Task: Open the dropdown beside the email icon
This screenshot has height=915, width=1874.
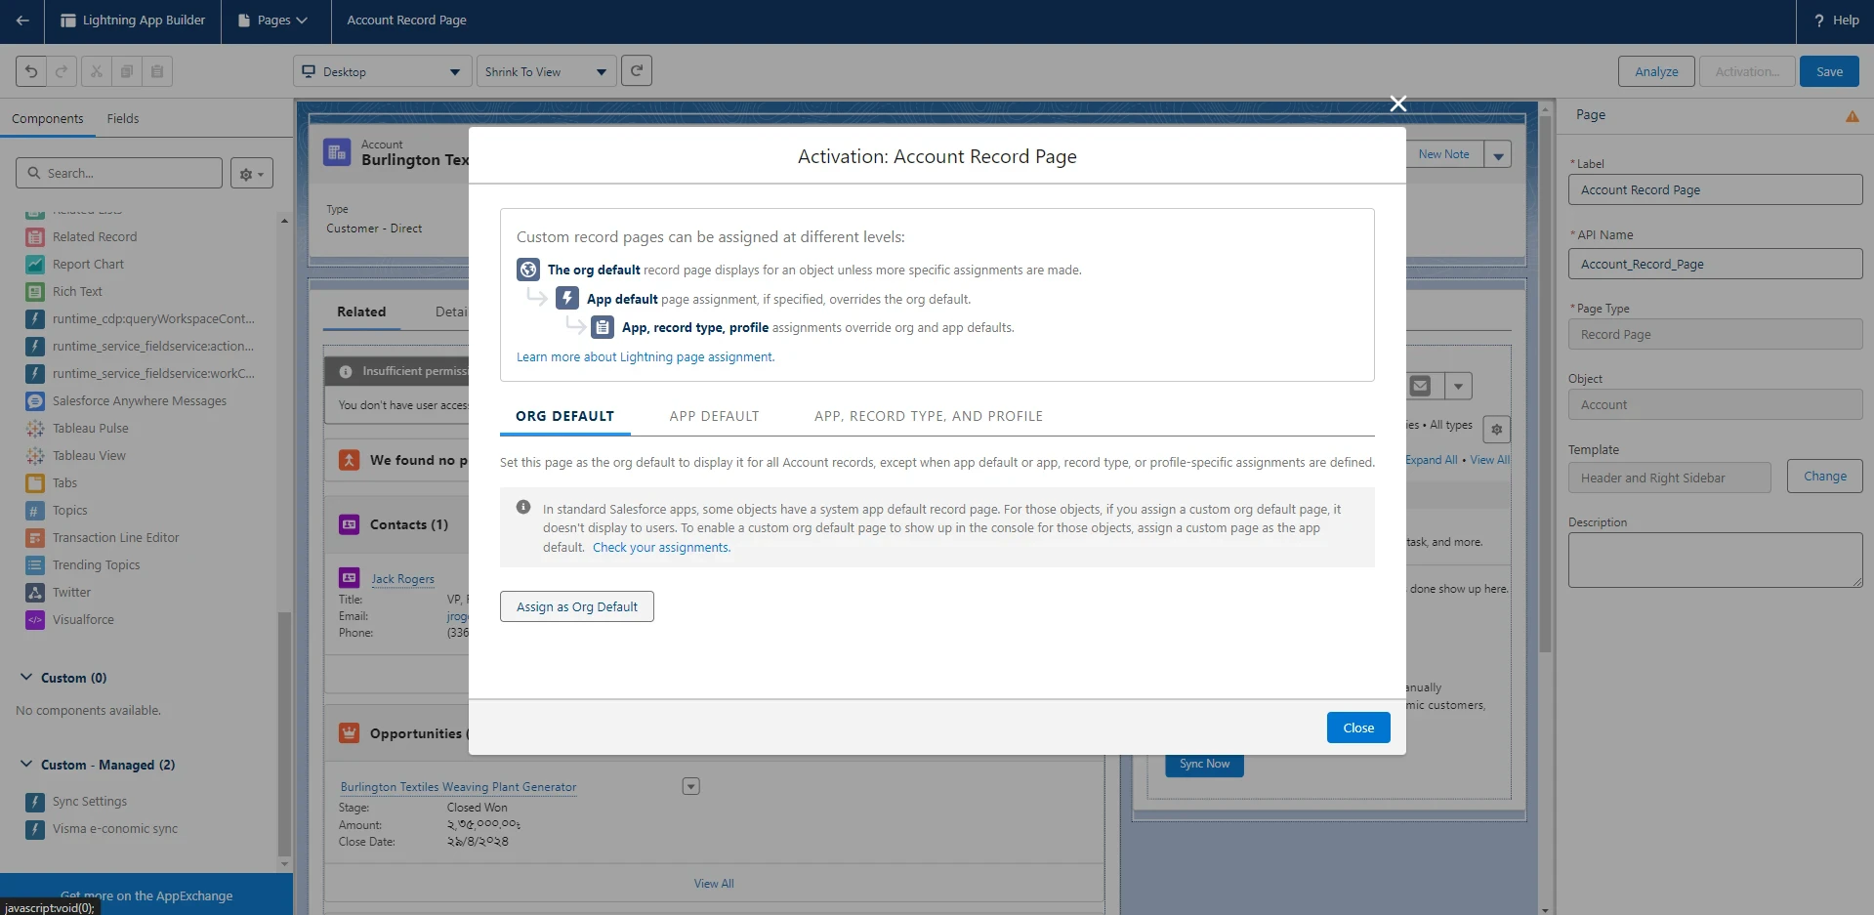Action: [1458, 386]
